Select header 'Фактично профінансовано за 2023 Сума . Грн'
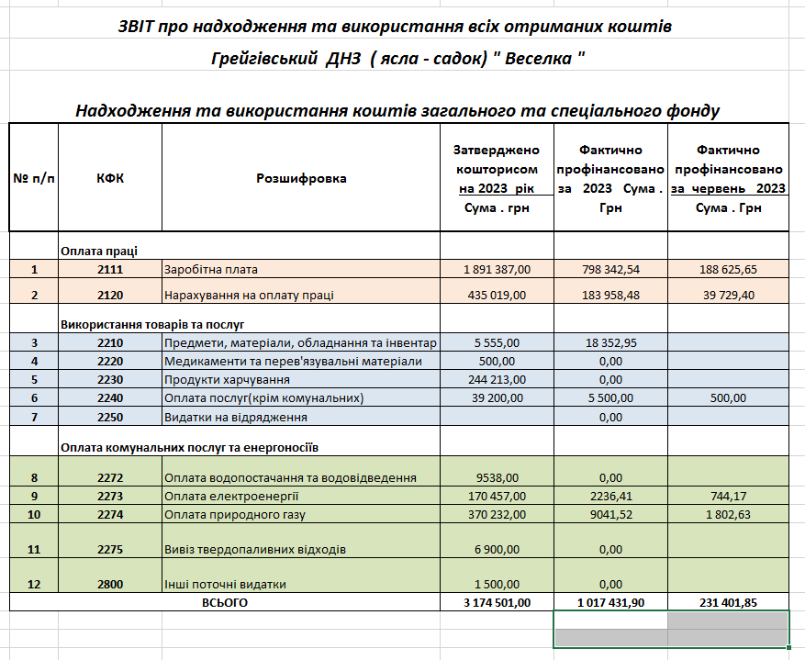This screenshot has height=660, width=805. click(x=611, y=177)
